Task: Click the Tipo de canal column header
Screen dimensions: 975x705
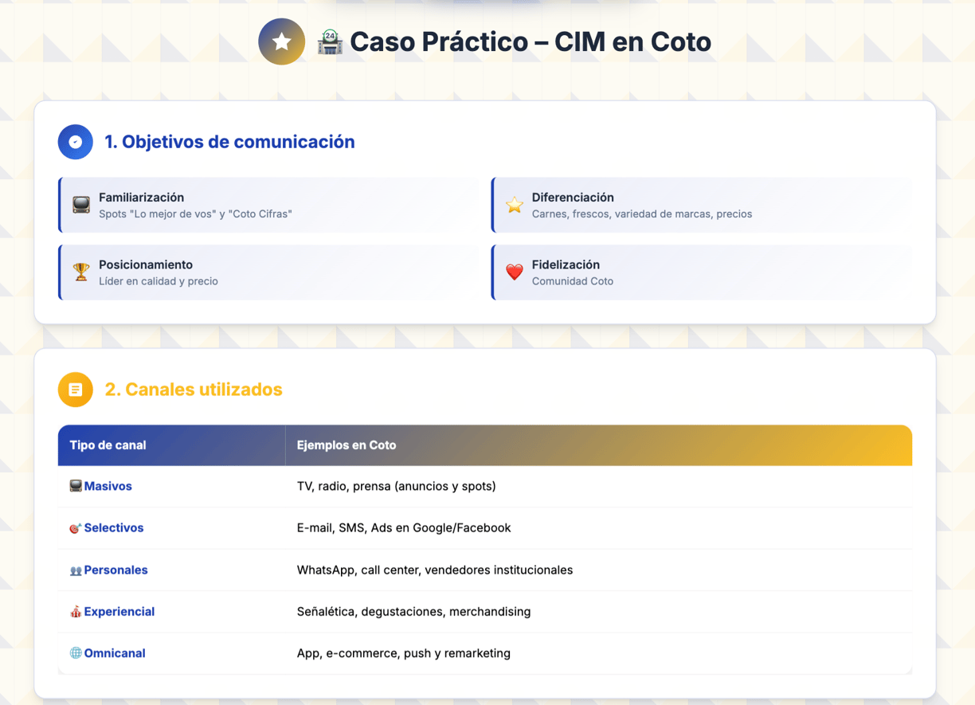Action: pos(108,445)
